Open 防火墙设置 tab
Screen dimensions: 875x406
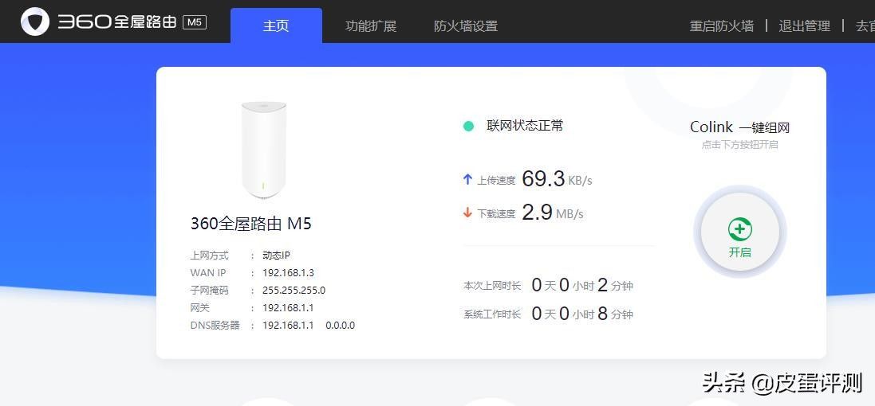[x=465, y=25]
